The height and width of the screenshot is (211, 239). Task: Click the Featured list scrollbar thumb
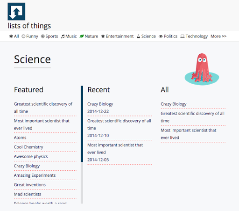tap(82, 124)
